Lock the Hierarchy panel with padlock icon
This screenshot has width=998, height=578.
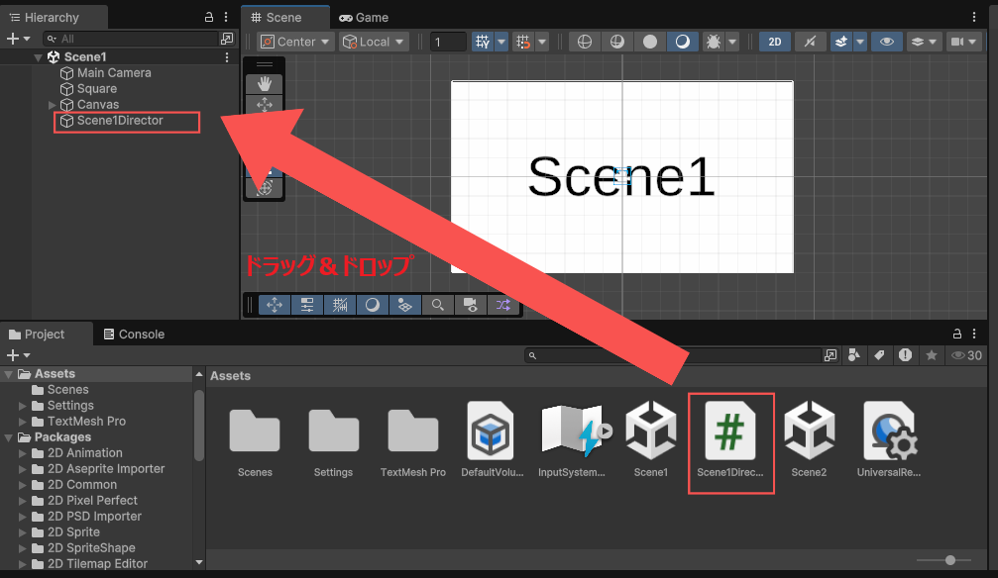click(x=209, y=17)
